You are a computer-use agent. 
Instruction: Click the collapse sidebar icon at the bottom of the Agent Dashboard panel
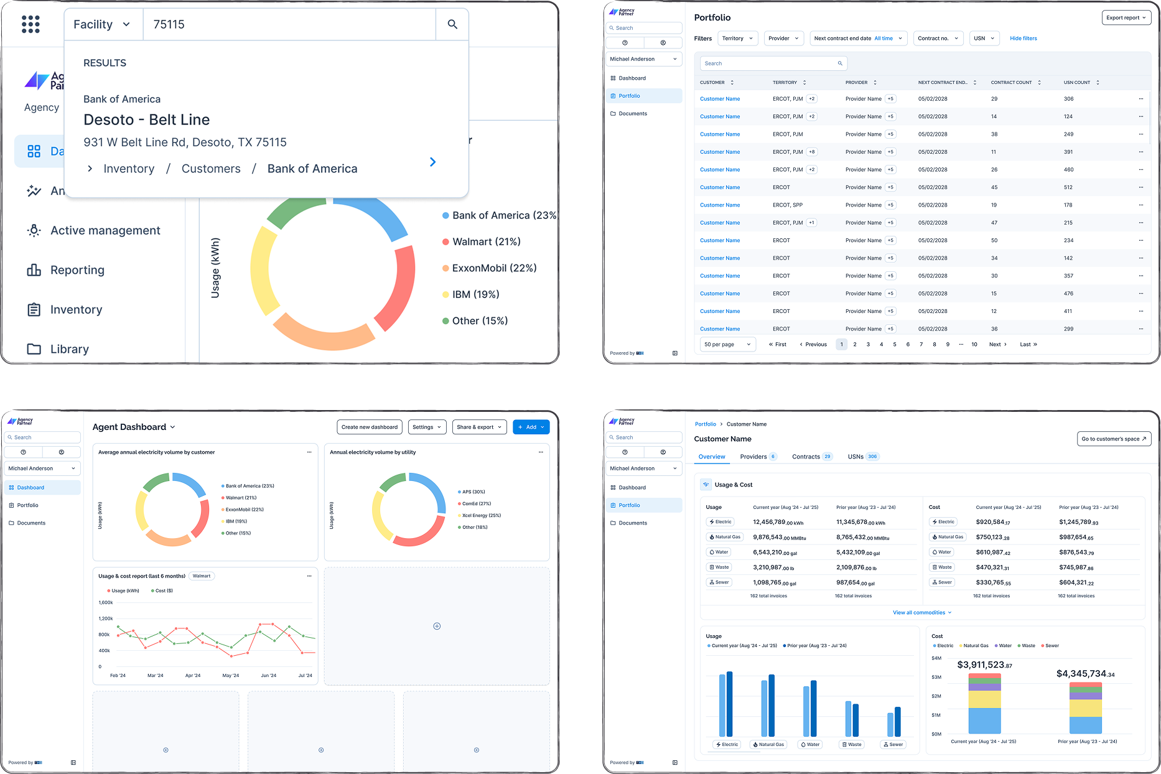coord(73,763)
